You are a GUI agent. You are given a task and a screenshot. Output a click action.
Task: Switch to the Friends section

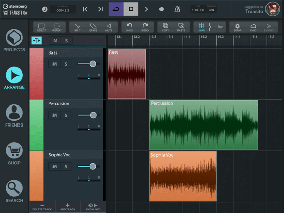click(14, 116)
